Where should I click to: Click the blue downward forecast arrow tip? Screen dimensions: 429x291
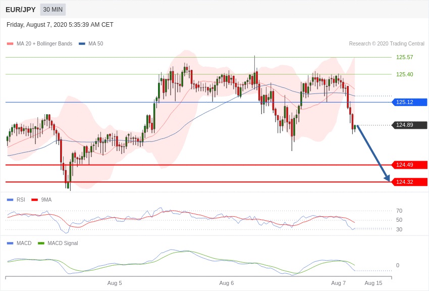click(x=388, y=179)
